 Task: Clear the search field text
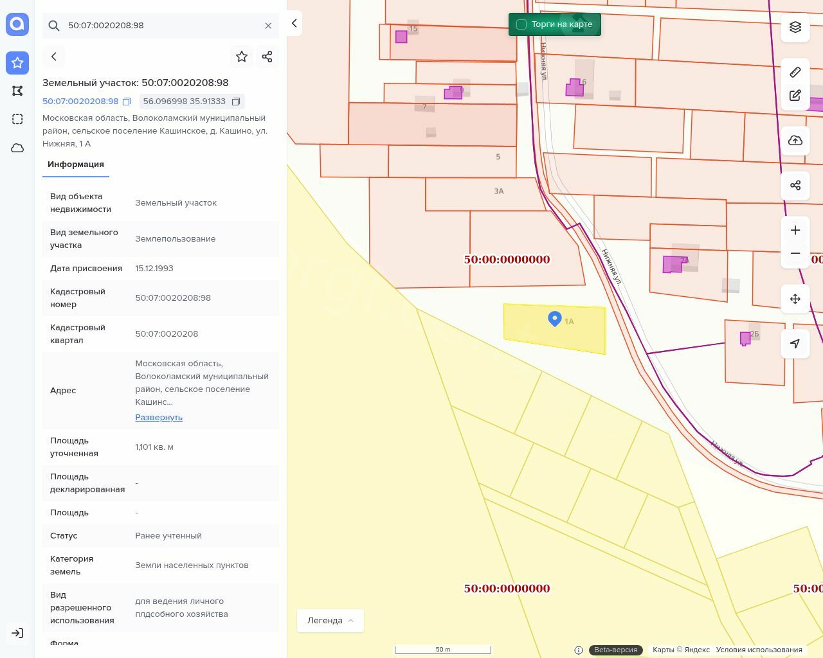[268, 26]
